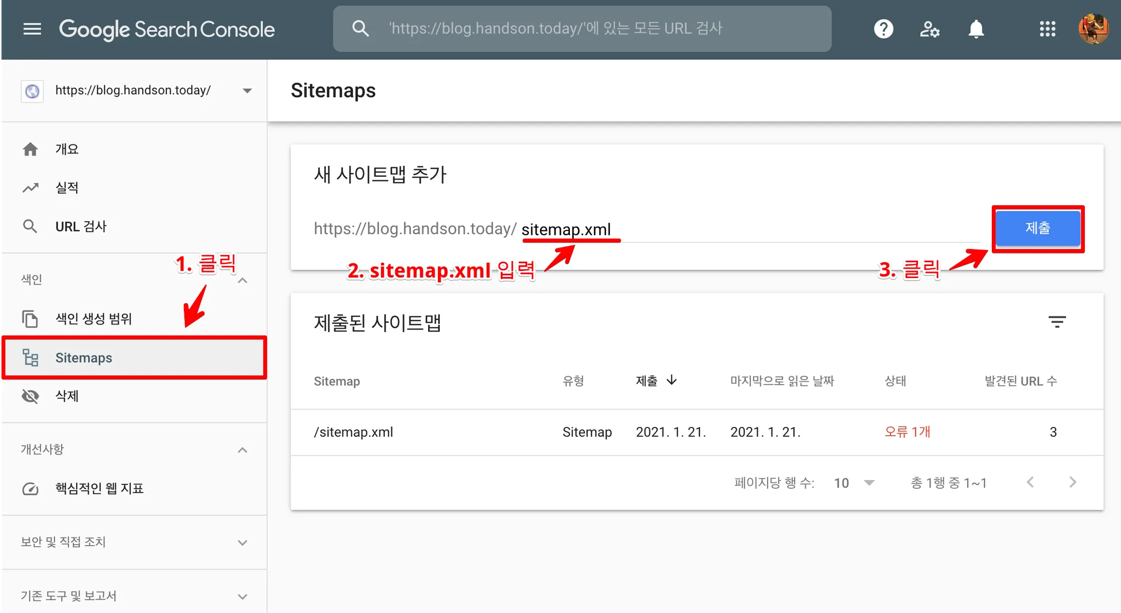Expand 보안 및 직접 조치 section
Viewport: 1121px width, 613px height.
point(242,542)
